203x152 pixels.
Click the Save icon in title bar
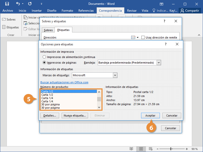pyautogui.click(x=7, y=4)
